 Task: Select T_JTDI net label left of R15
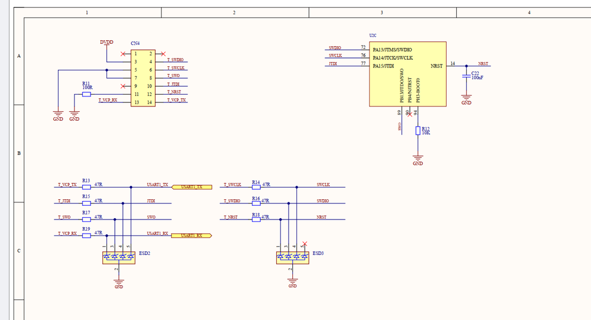[64, 201]
